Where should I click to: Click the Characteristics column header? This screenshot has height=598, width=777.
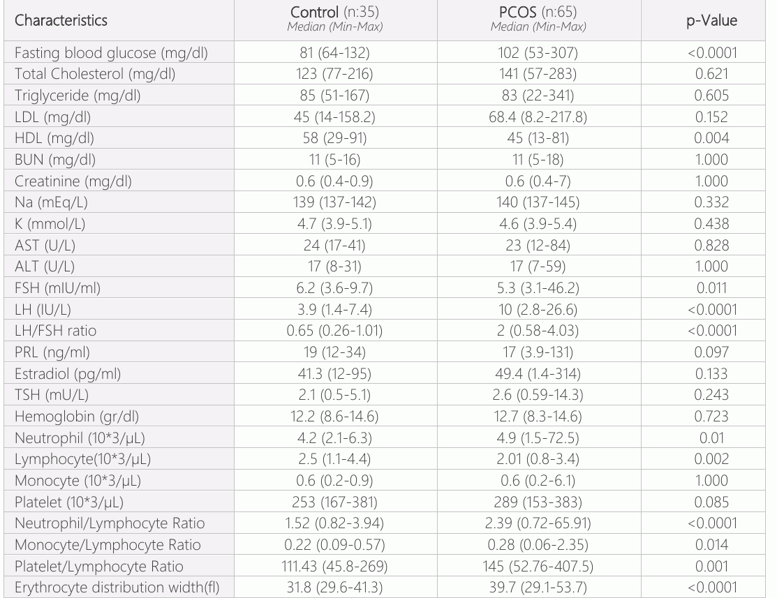(61, 20)
